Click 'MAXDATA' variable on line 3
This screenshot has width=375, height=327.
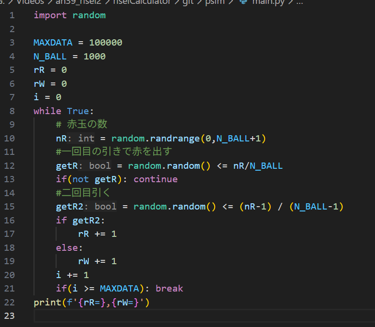point(53,43)
